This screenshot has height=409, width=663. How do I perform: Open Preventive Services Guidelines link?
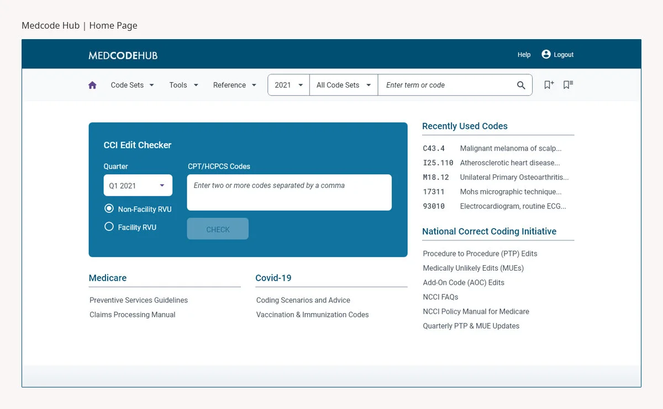tap(139, 300)
